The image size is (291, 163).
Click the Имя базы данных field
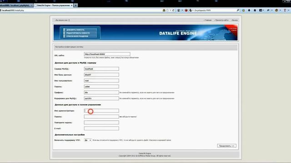[x=101, y=75]
